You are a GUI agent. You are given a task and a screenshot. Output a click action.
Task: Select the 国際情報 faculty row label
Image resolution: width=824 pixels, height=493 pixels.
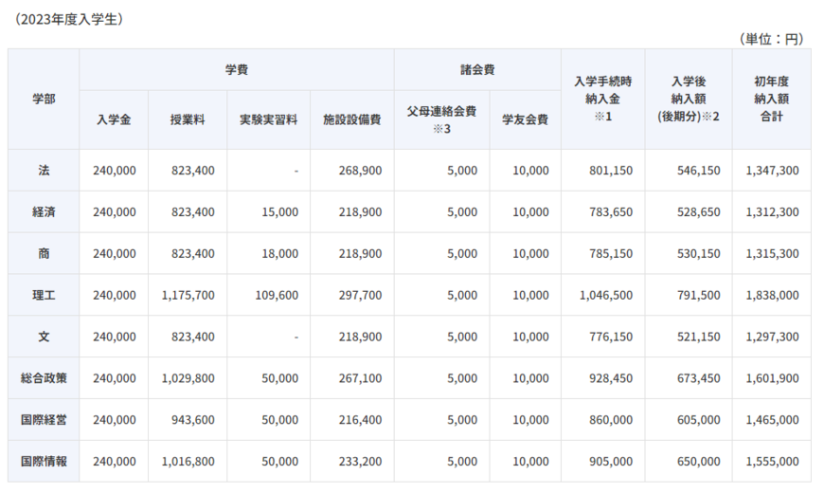pos(44,461)
